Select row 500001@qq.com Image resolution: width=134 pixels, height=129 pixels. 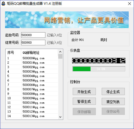[32, 63]
